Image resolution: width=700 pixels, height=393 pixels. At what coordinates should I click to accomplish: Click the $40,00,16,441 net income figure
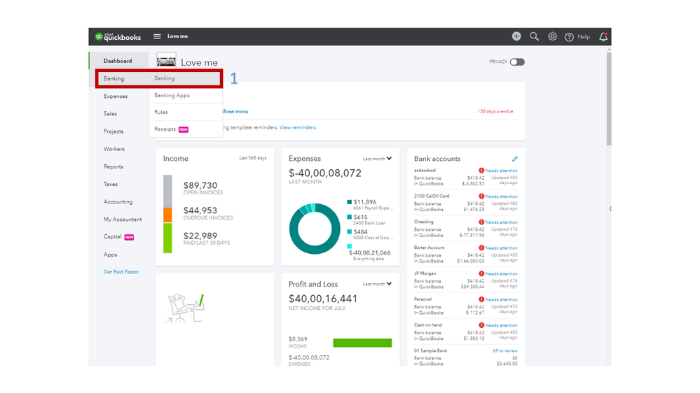click(x=323, y=299)
